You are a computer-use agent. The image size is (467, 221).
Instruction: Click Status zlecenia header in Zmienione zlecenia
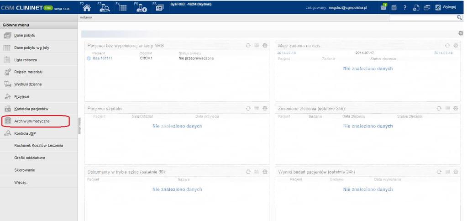coord(410,116)
